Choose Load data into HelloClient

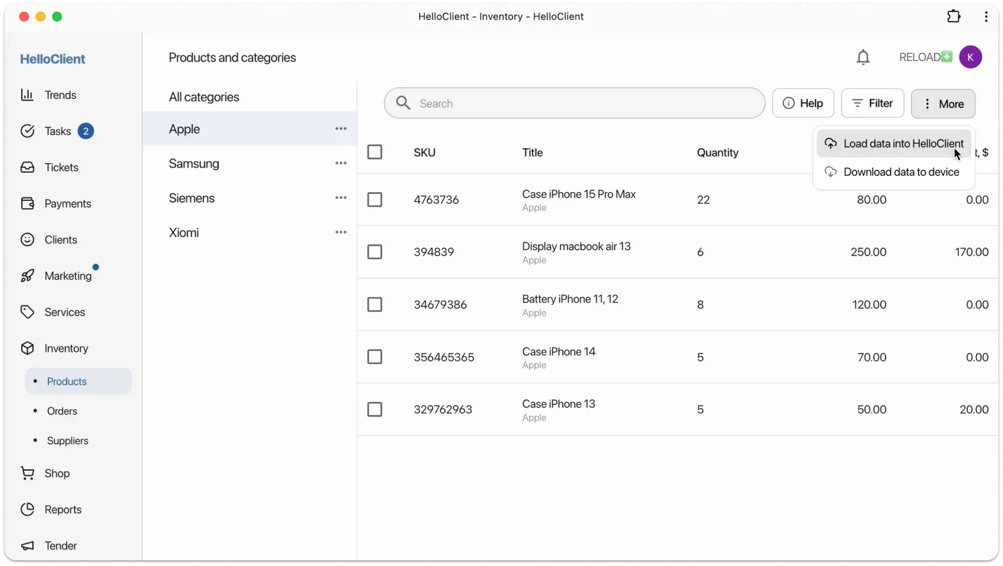pyautogui.click(x=894, y=143)
